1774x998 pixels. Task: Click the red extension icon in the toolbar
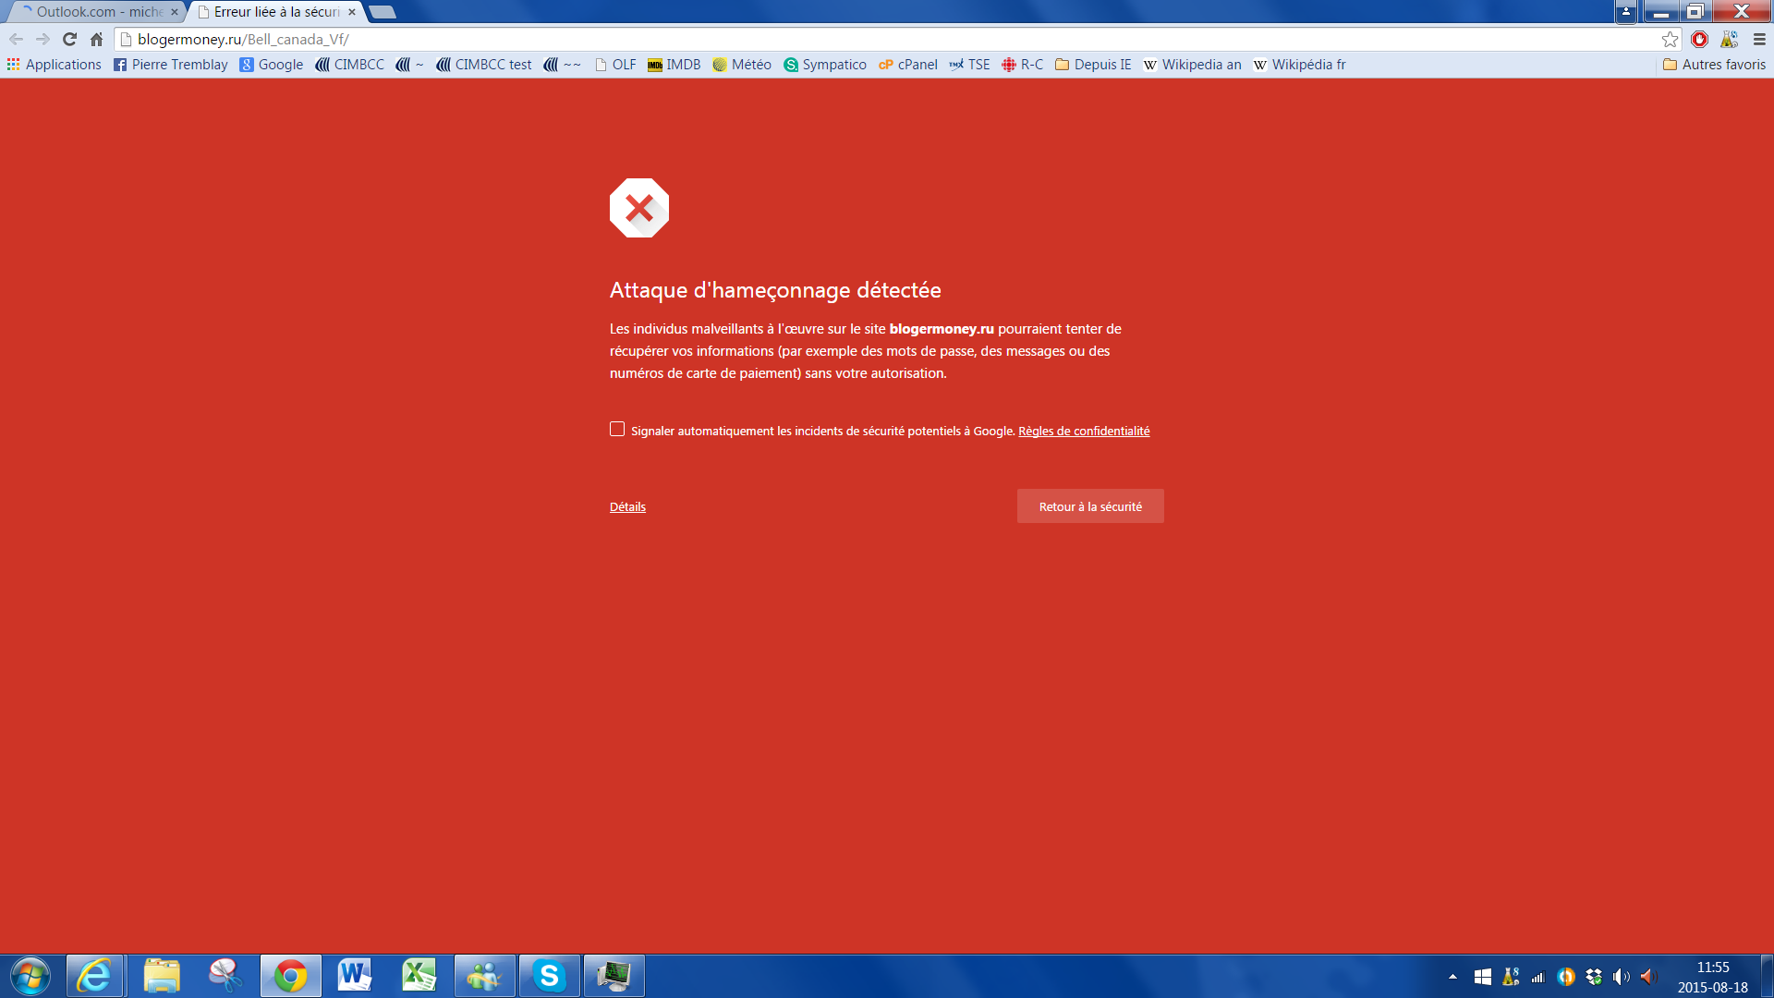tap(1699, 39)
